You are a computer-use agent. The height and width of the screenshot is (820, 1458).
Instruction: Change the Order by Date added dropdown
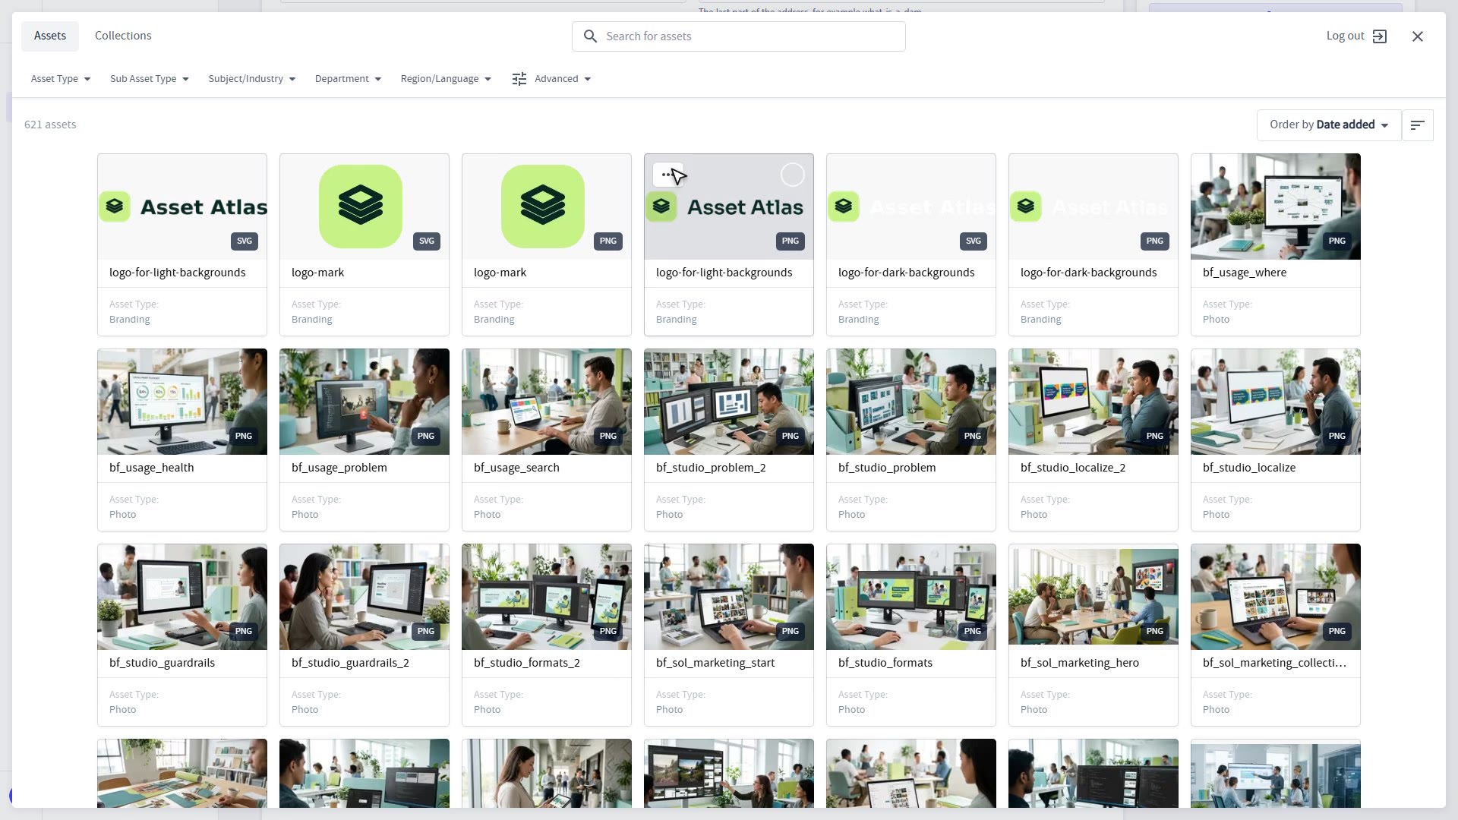(x=1329, y=125)
